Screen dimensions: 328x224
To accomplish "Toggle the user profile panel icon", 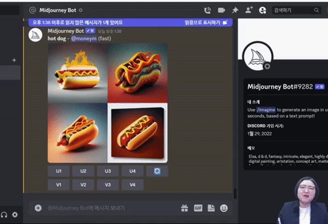I will tap(263, 10).
